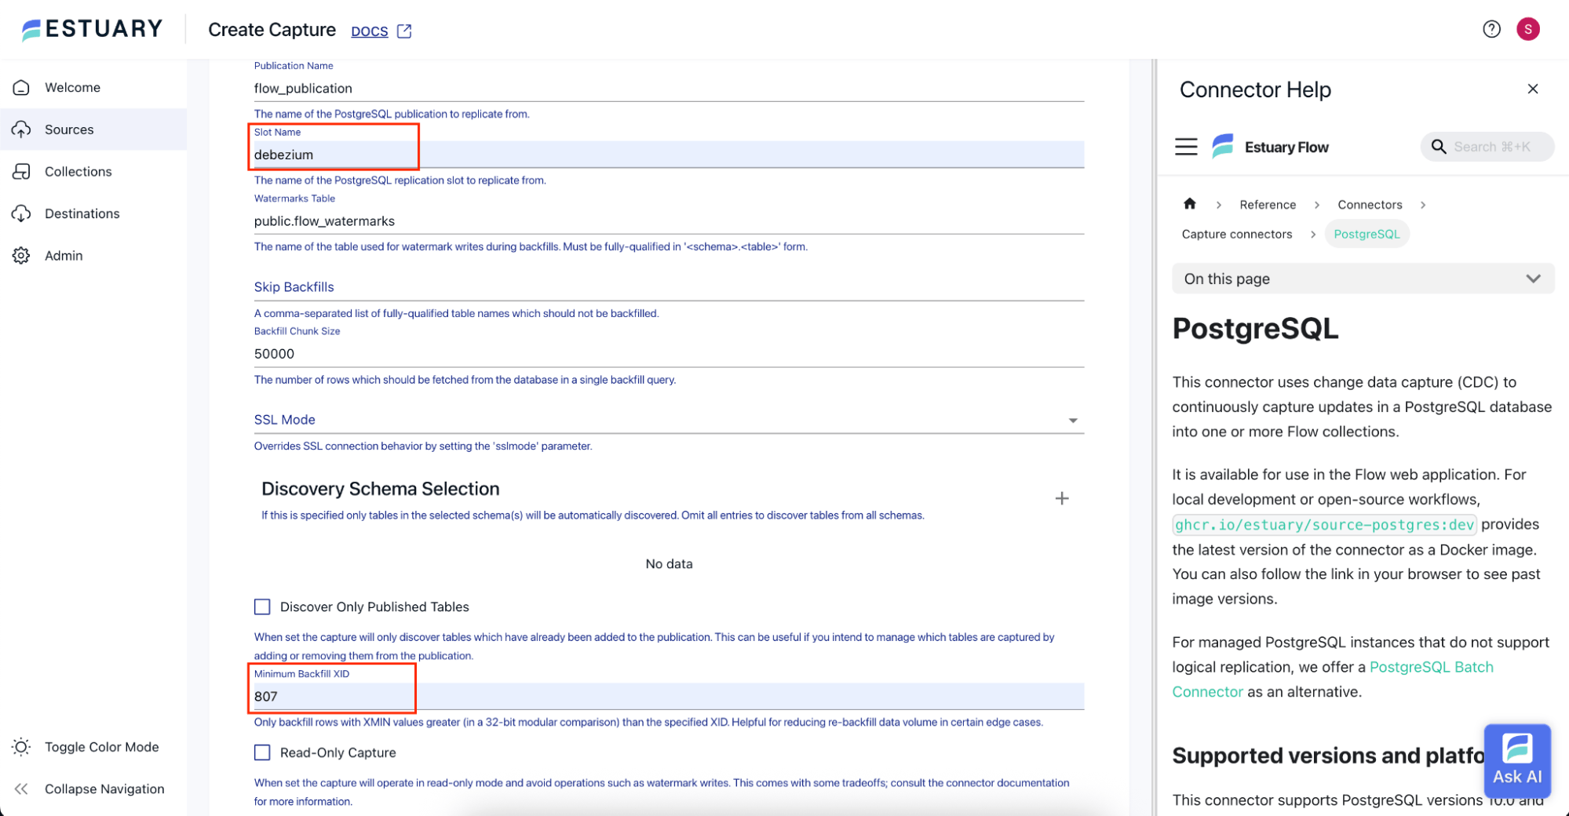Click the docs Search box
The height and width of the screenshot is (816, 1569).
click(1487, 147)
